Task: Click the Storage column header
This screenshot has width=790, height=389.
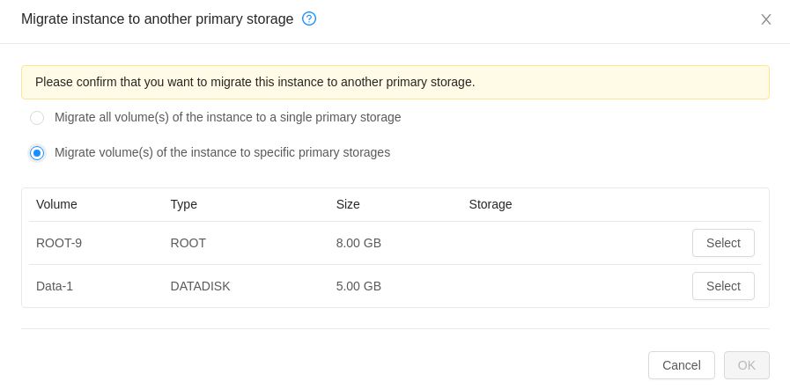Action: (x=491, y=204)
